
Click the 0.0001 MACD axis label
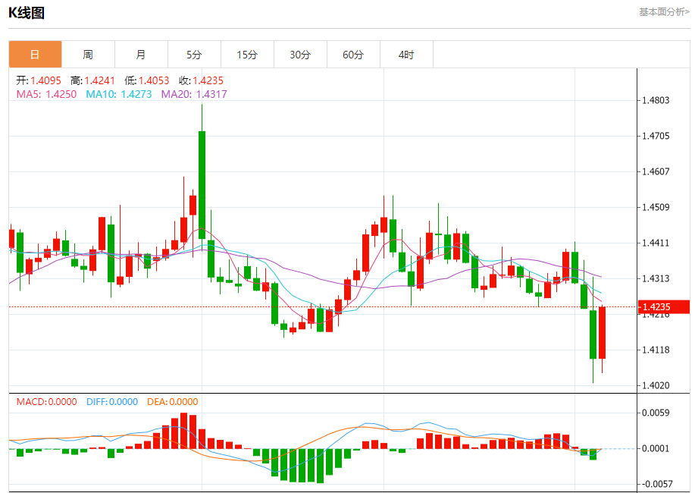click(656, 448)
